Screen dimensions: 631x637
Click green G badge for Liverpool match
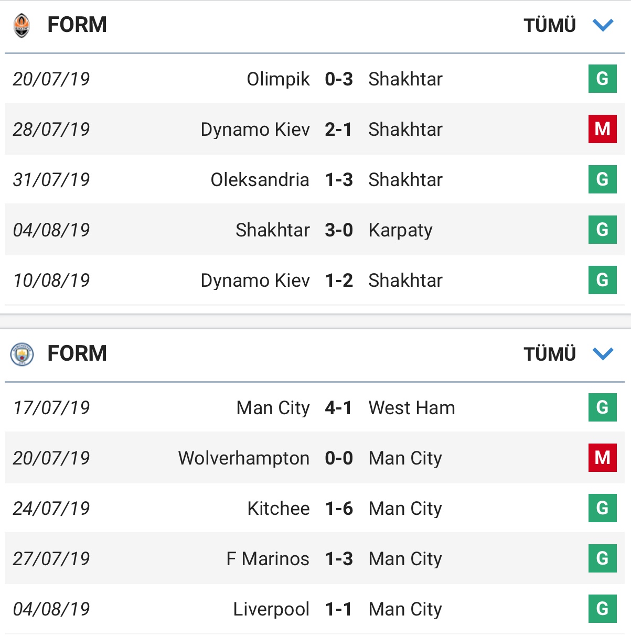(x=602, y=609)
